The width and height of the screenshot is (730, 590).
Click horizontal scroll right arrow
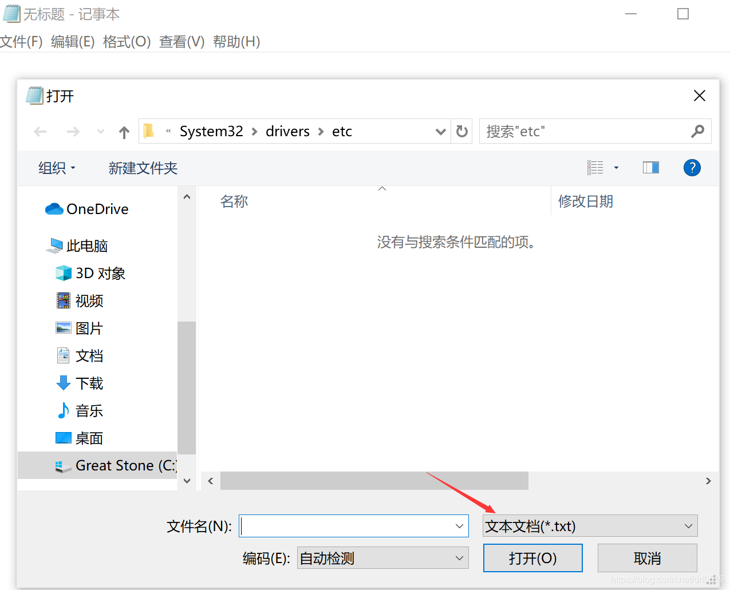point(708,481)
